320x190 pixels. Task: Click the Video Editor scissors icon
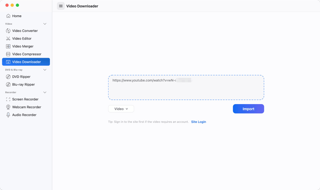point(8,39)
